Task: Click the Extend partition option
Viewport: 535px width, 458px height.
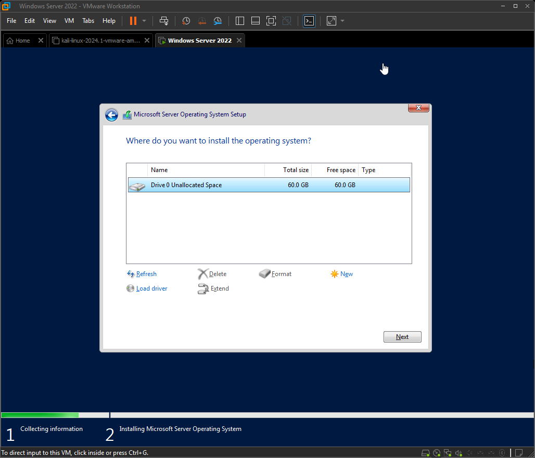Action: pos(220,289)
